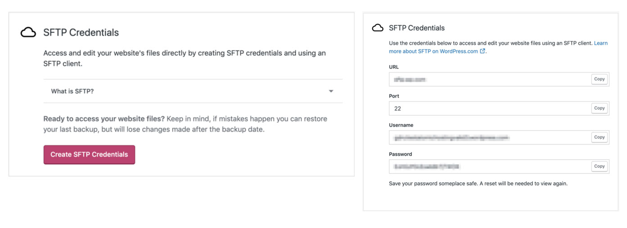This screenshot has height=228, width=627.
Task: Copy the Port field value
Action: coord(599,108)
